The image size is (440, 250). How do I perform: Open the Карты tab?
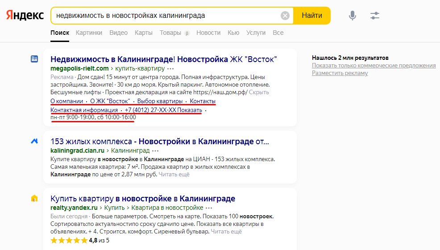point(143,33)
